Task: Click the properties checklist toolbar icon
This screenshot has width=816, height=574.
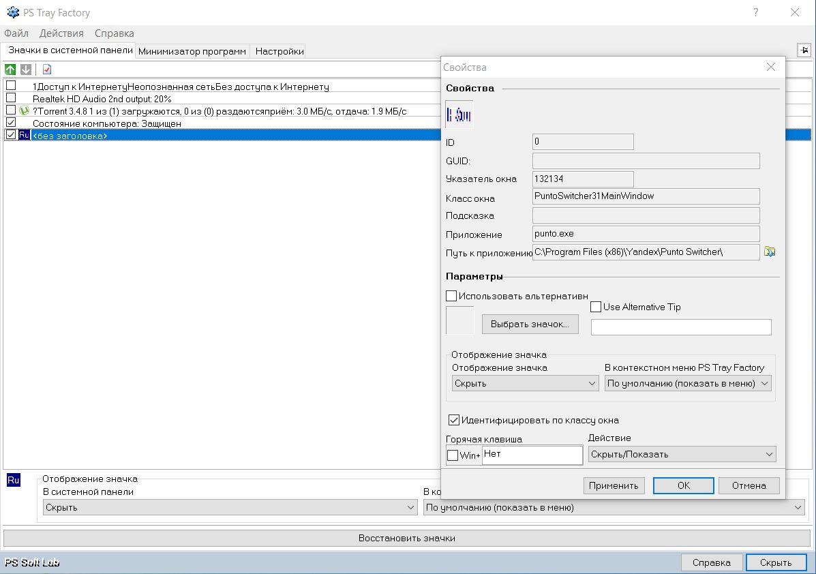Action: click(x=47, y=70)
